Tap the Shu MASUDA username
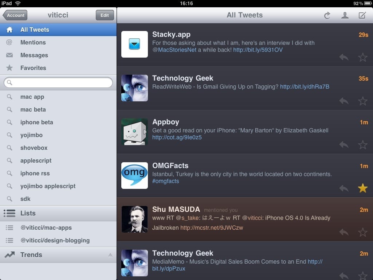The image size is (373, 280). pyautogui.click(x=176, y=209)
